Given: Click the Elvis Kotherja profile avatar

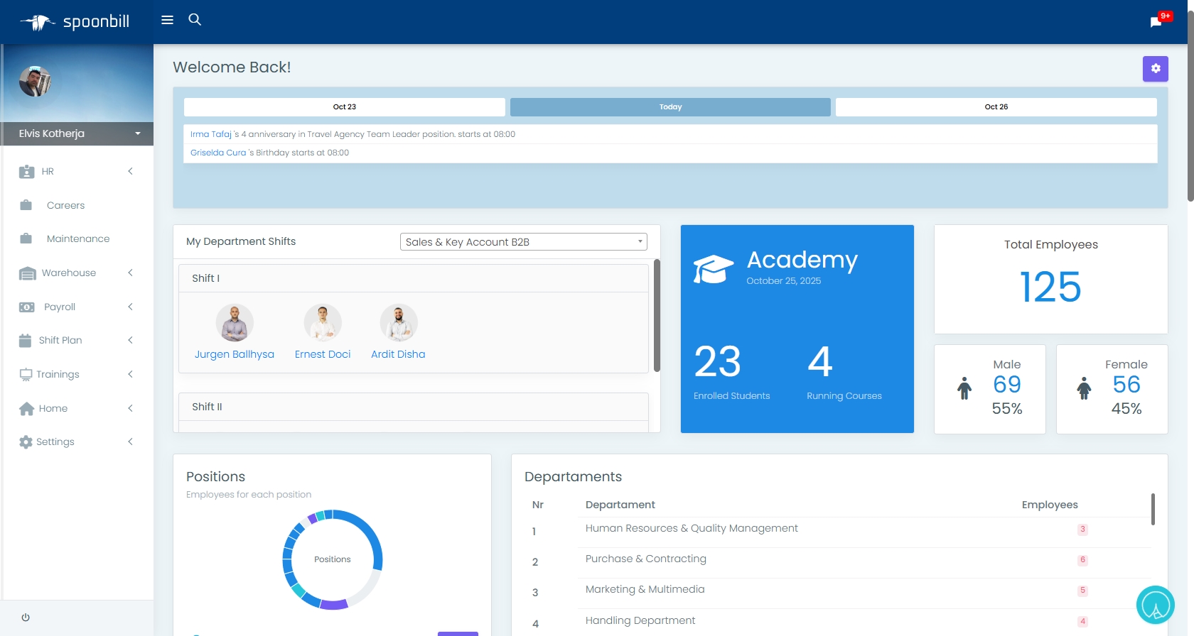Looking at the screenshot, I should coord(35,82).
